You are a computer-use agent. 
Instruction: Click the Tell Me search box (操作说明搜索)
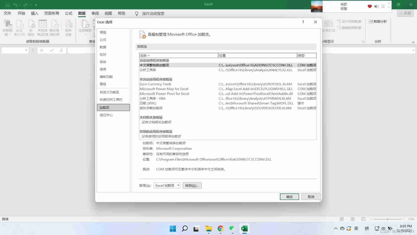153,14
